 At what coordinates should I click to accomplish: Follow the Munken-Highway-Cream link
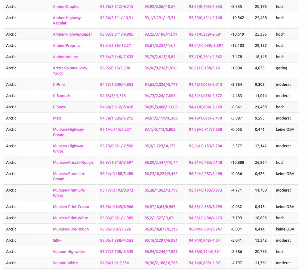click(x=69, y=132)
